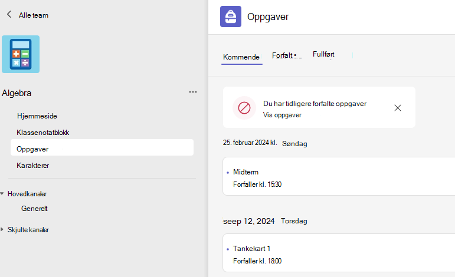This screenshot has width=455, height=277.
Task: Dismiss the forfalte oppgaver notification
Action: [x=398, y=108]
